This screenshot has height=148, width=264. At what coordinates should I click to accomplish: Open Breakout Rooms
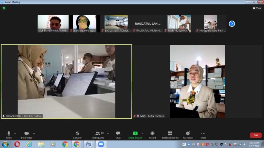[170, 135]
